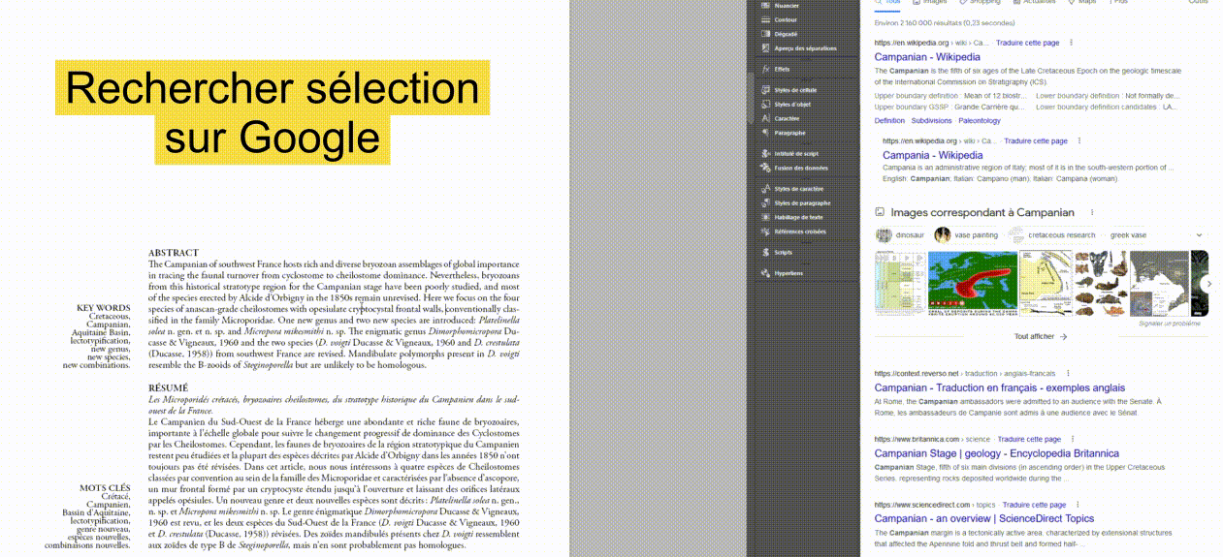Follow the Definition sublink
The height and width of the screenshot is (557, 1223).
(889, 121)
